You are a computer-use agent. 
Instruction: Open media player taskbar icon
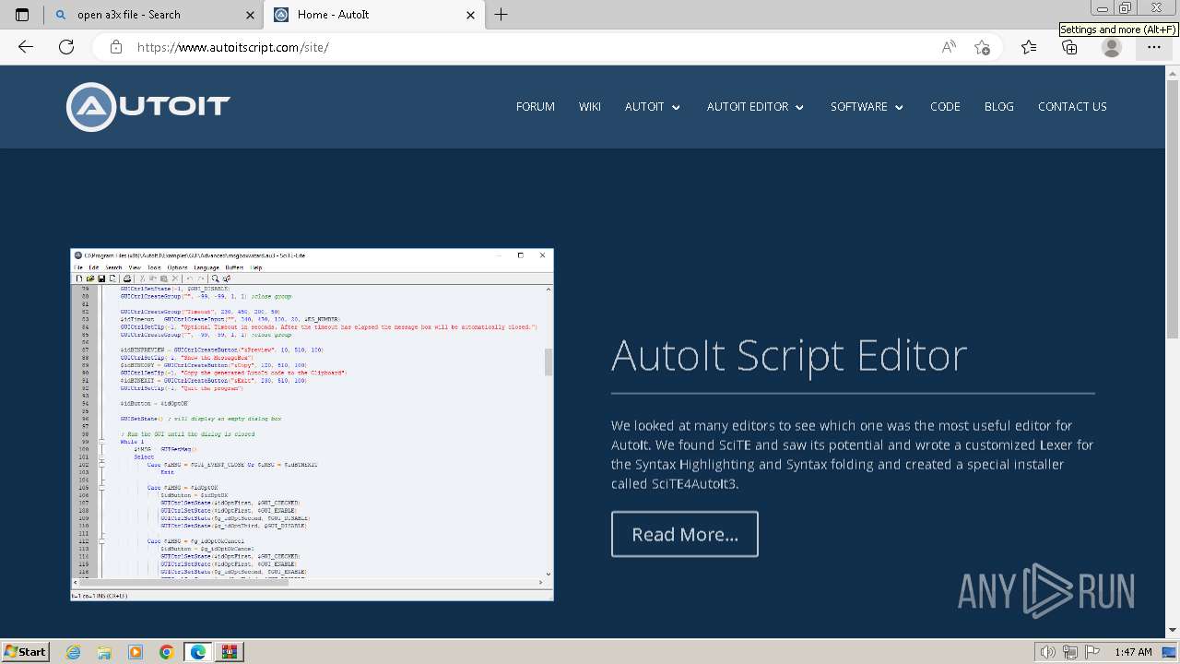click(x=136, y=652)
